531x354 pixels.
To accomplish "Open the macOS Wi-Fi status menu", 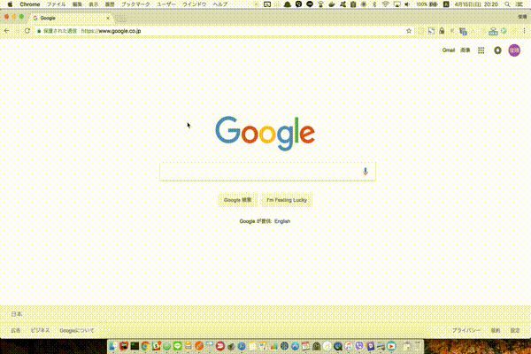I will [x=385, y=4].
